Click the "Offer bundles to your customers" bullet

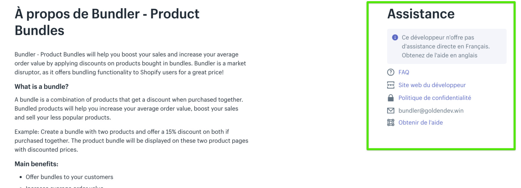pos(69,177)
